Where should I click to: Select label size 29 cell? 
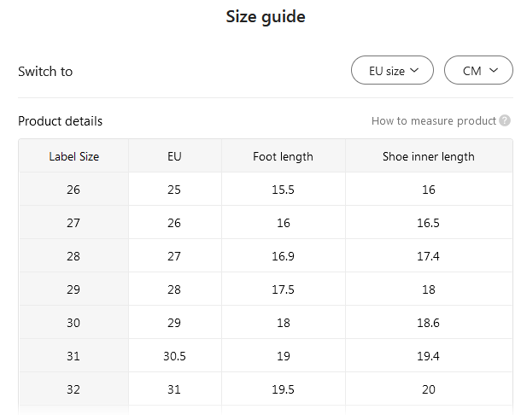[73, 289]
